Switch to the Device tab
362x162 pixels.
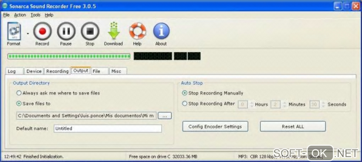[34, 71]
